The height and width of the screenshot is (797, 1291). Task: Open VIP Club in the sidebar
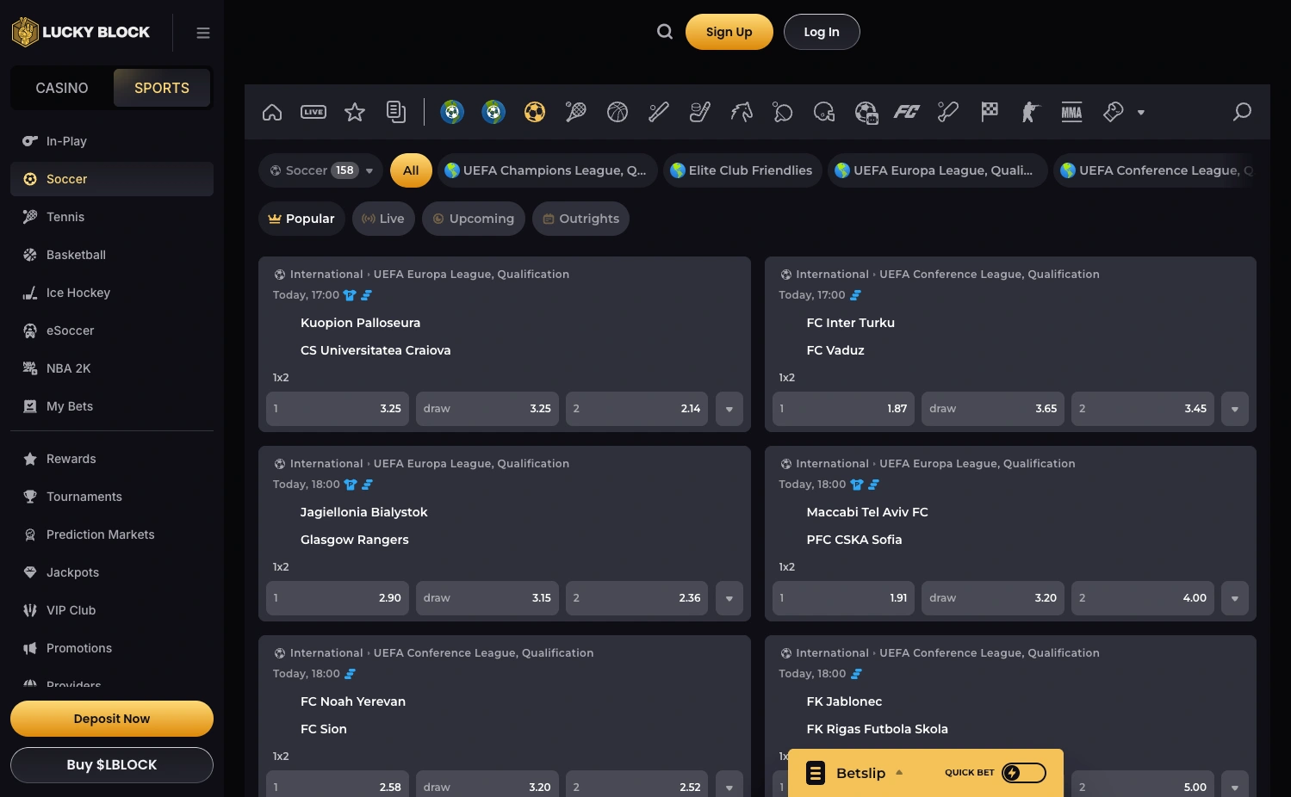click(x=112, y=610)
